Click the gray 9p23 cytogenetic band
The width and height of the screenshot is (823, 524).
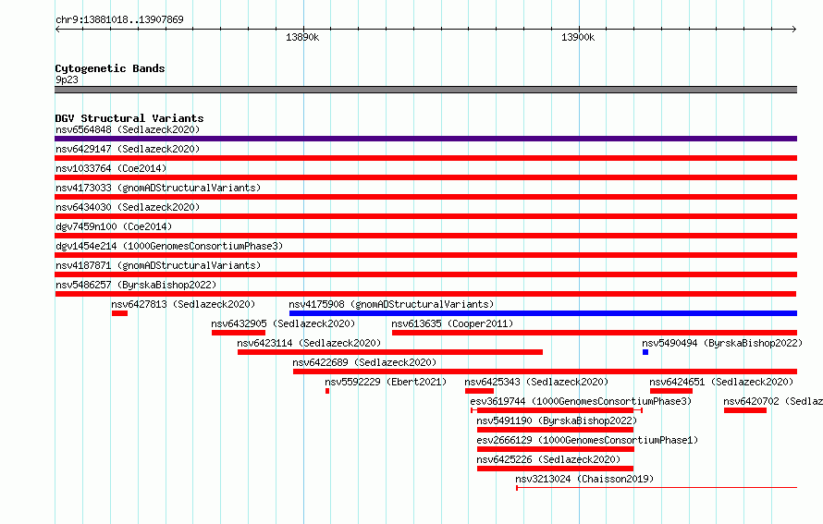pyautogui.click(x=425, y=90)
